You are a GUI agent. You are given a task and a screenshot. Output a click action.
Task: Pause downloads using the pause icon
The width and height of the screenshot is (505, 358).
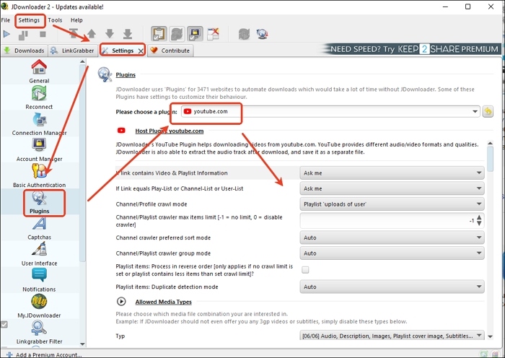click(23, 35)
